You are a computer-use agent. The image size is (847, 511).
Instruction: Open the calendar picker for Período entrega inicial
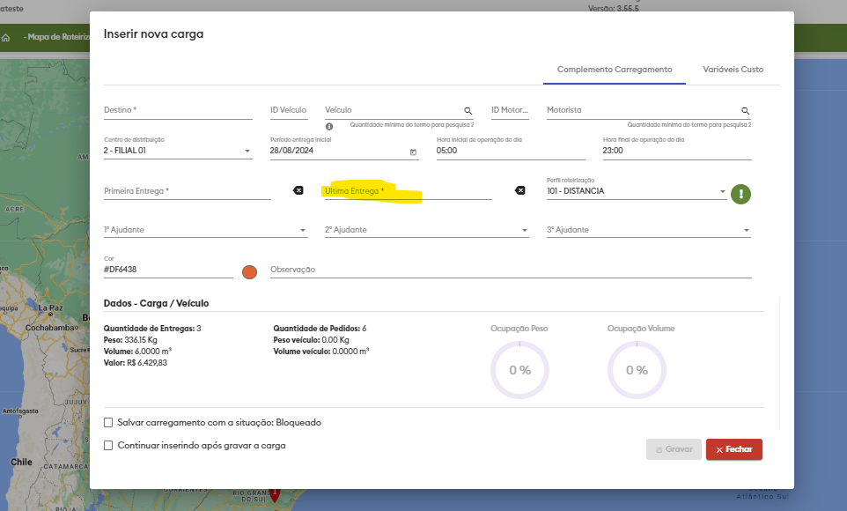414,152
